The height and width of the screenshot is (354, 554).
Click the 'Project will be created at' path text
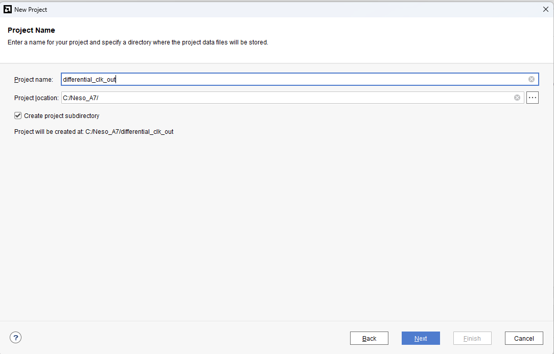click(x=94, y=132)
